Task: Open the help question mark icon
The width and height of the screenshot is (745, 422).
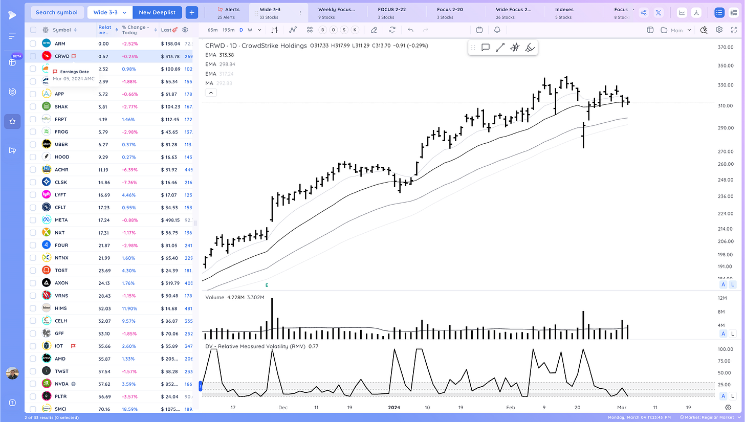Action: point(12,403)
